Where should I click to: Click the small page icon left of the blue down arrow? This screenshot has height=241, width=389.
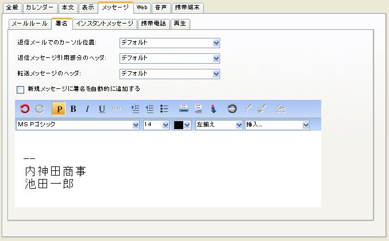[x=198, y=108]
